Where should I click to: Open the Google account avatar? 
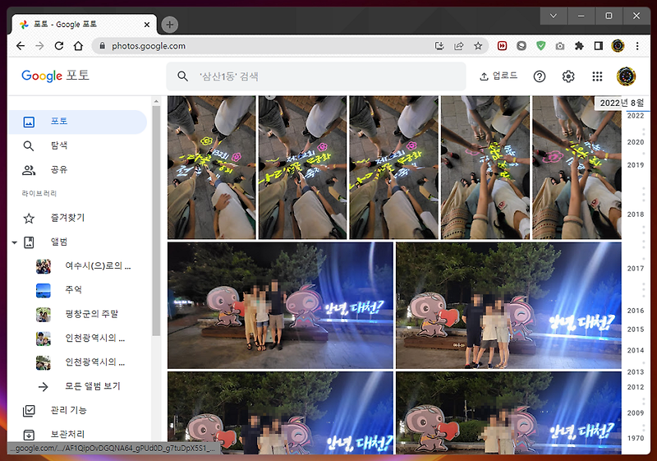(626, 76)
